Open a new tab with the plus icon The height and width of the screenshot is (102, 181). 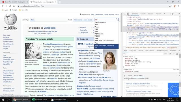point(60,2)
